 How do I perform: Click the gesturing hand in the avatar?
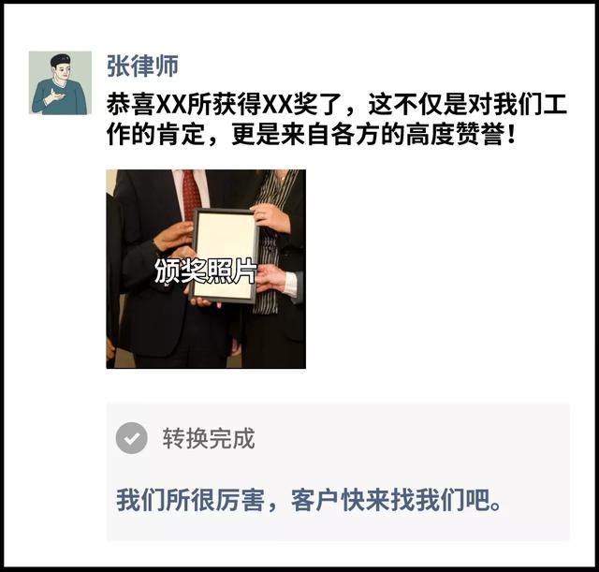click(53, 96)
